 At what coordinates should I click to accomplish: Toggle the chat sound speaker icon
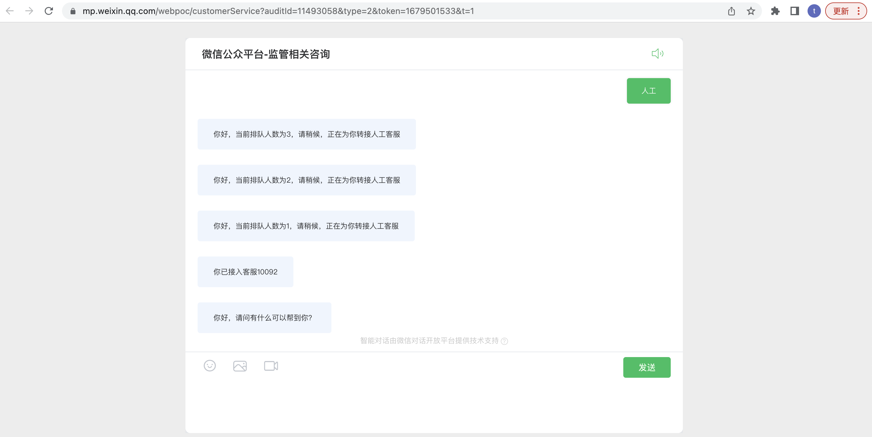click(x=657, y=53)
